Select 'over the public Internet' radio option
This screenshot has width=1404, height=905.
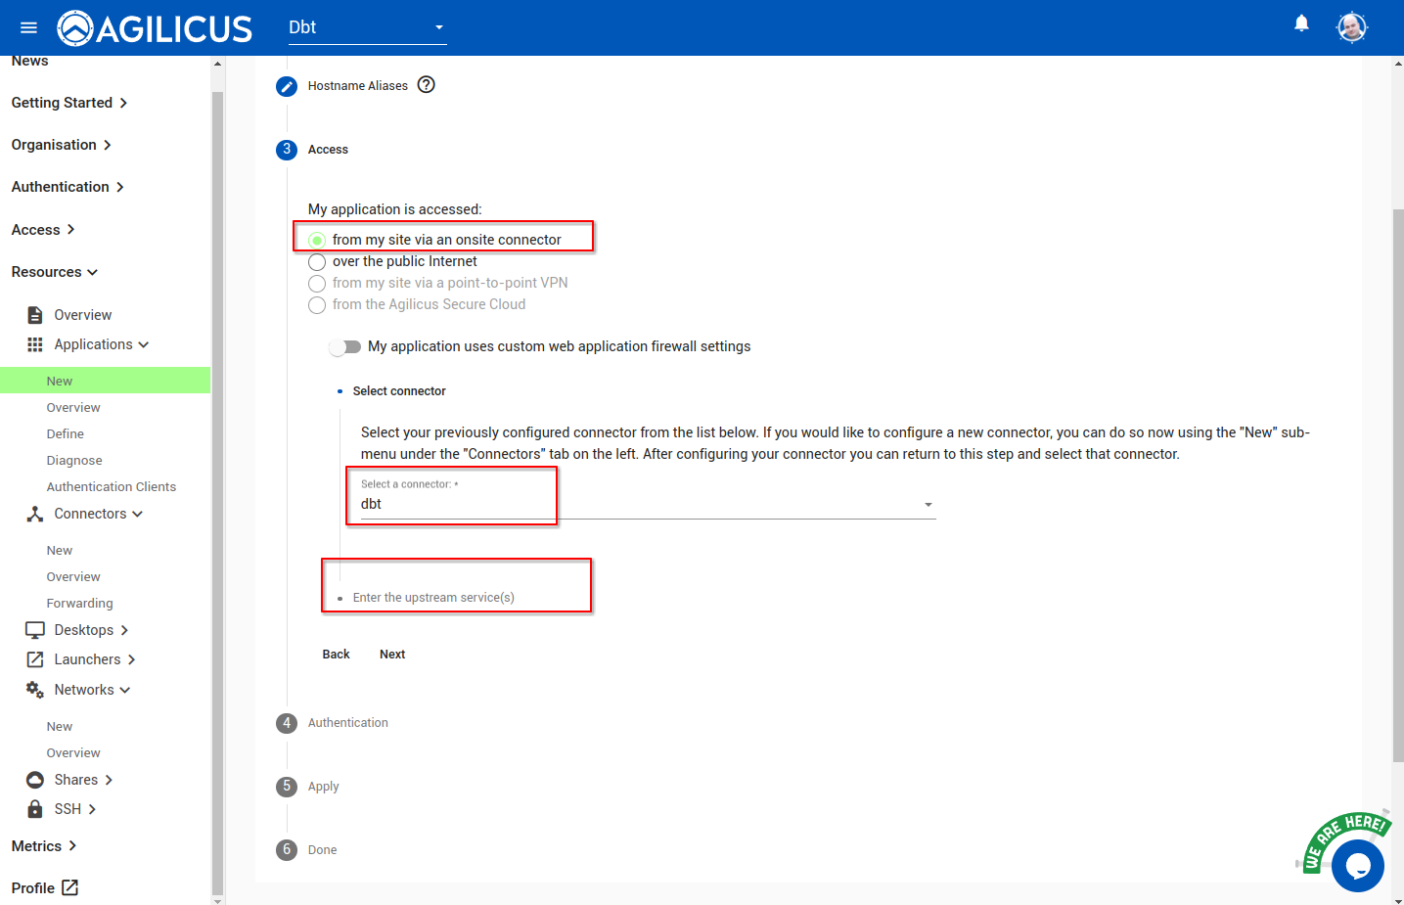(317, 262)
